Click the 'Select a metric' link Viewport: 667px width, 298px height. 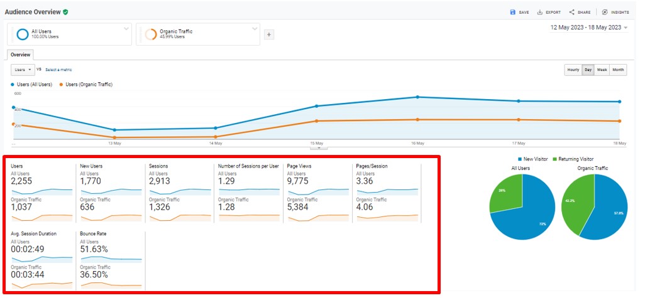coord(58,70)
